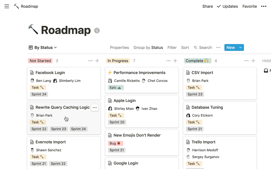Click the red Not Started status tag
The height and width of the screenshot is (169, 271).
40,61
